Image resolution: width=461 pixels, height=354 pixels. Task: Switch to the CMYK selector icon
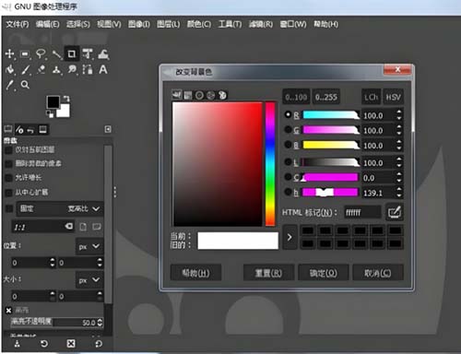point(188,95)
